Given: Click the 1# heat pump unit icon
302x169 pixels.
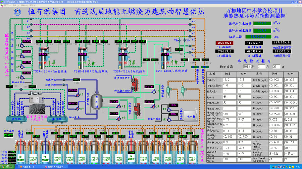Looking at the screenshot, I should pos(43,56).
